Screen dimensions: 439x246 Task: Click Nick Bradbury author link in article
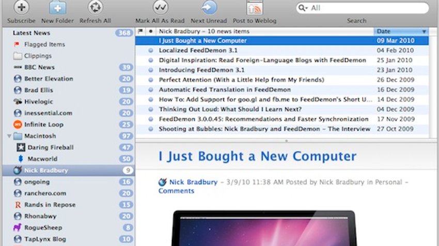point(194,182)
